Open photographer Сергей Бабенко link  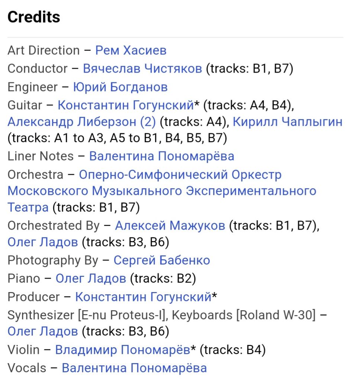coord(162,260)
